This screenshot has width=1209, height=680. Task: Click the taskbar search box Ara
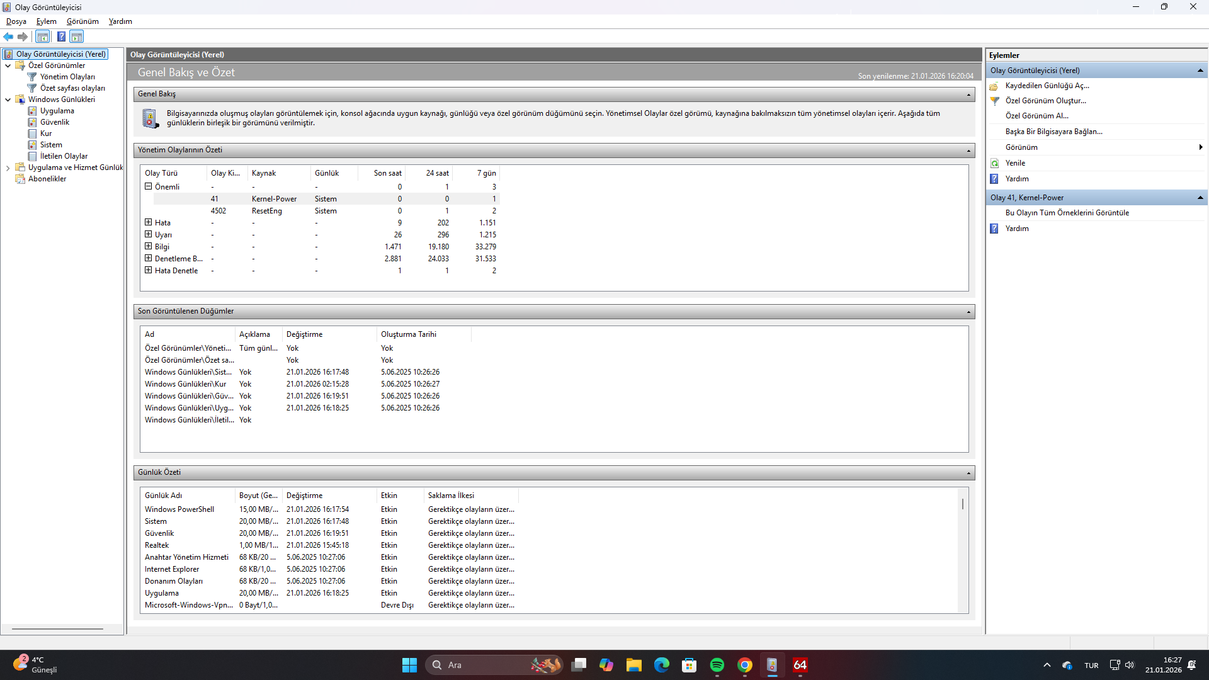pyautogui.click(x=494, y=665)
